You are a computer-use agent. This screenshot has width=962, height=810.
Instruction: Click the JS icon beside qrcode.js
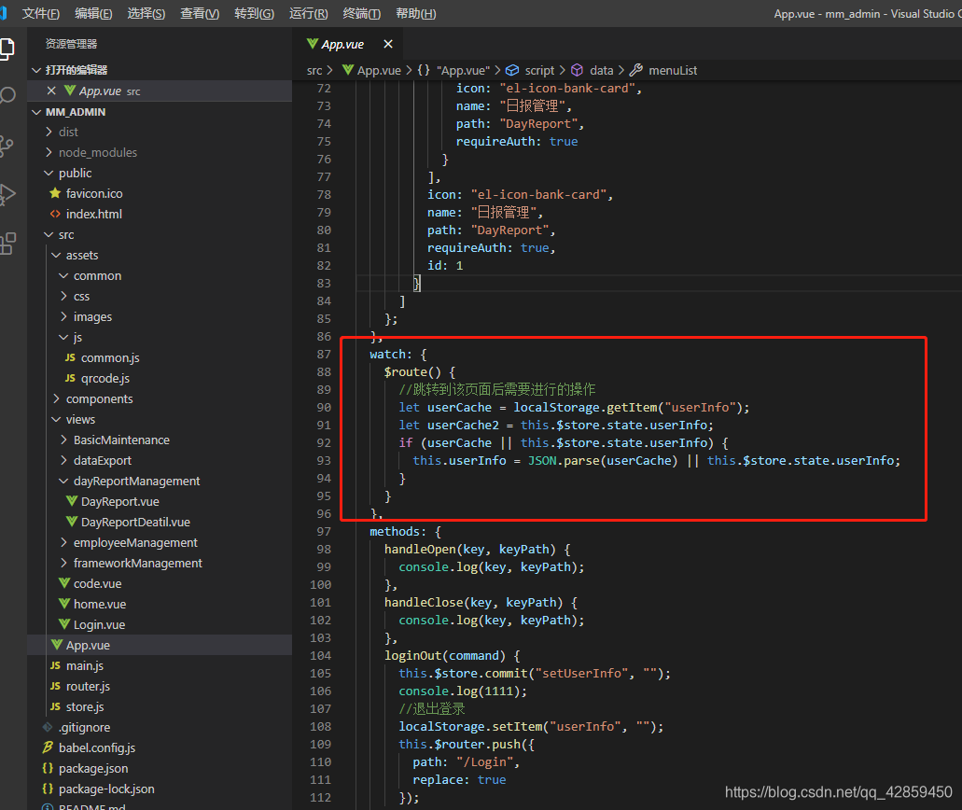click(70, 378)
